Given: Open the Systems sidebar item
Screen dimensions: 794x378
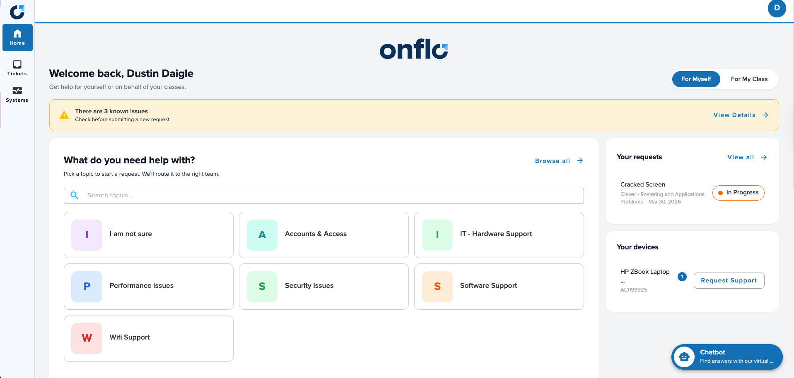Looking at the screenshot, I should coord(17,95).
